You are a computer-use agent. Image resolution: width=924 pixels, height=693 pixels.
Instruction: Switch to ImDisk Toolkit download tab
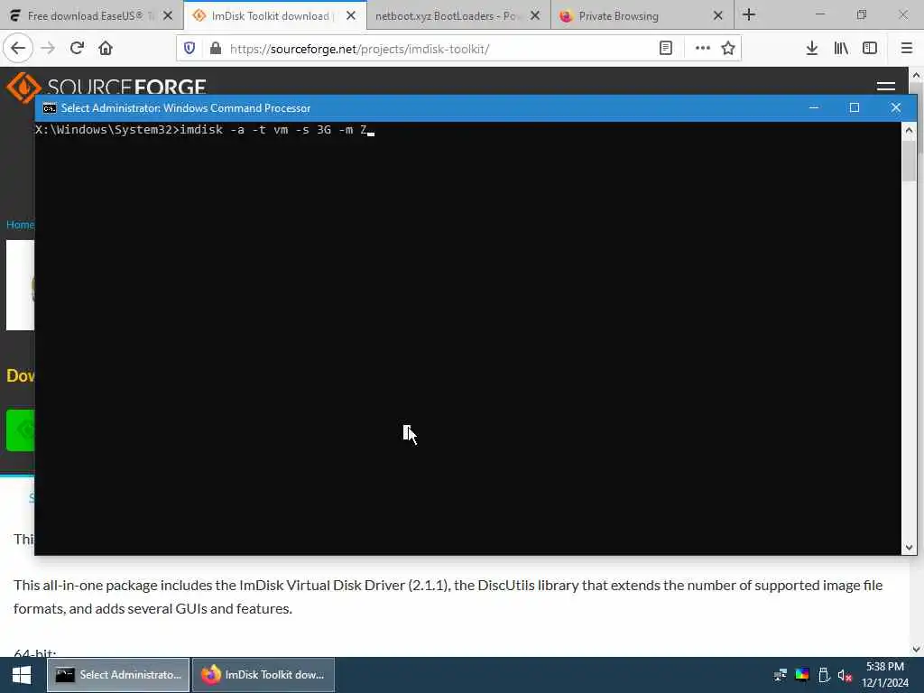(275, 15)
